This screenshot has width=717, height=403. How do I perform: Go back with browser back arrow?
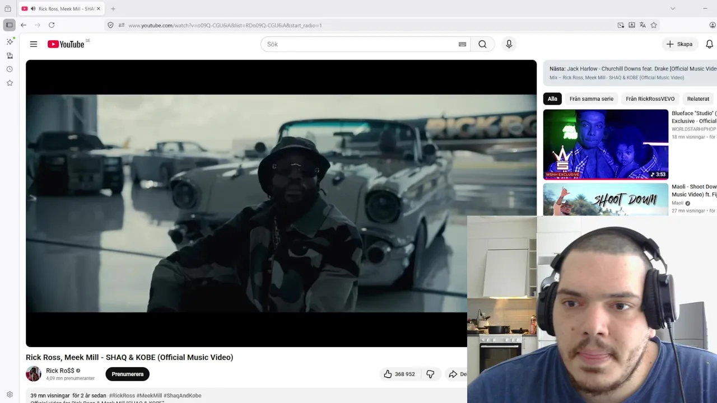[x=24, y=25]
